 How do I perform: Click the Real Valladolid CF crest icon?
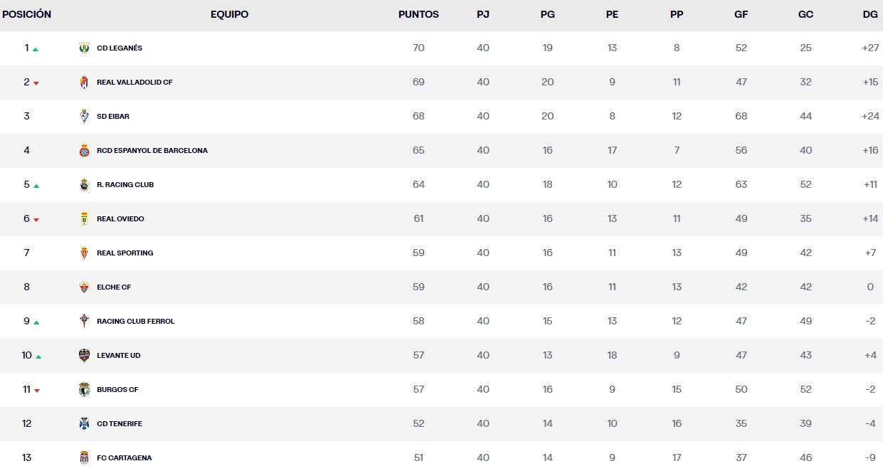84,83
